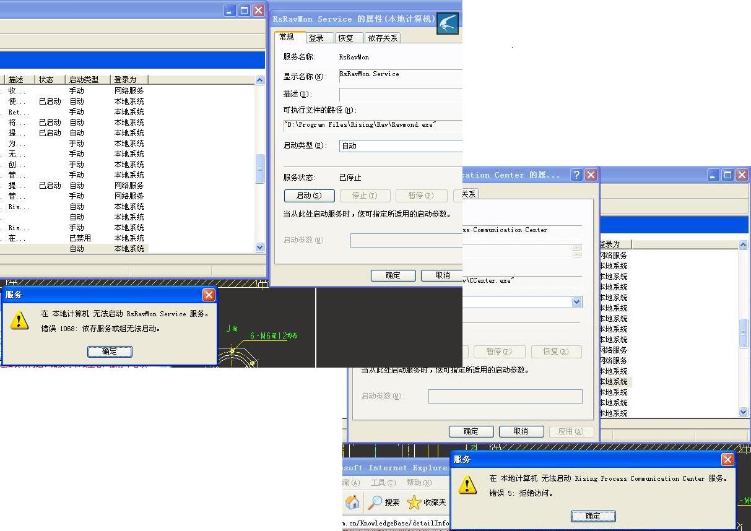The width and height of the screenshot is (751, 531).
Task: Close the error 1068 服务 dialog
Action: click(x=209, y=295)
